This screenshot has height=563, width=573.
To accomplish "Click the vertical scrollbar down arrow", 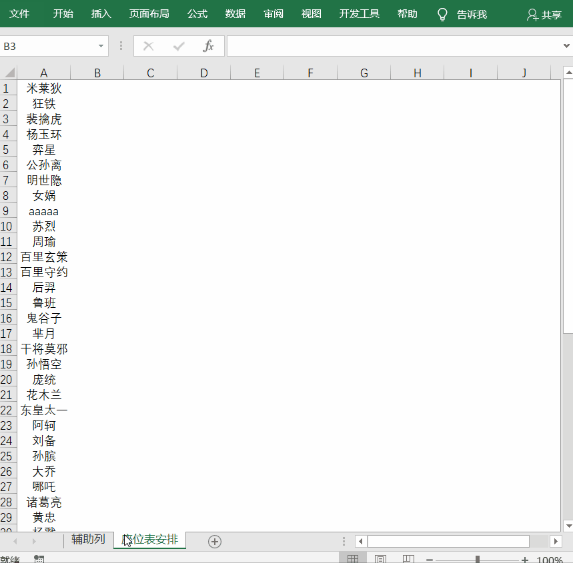I will [x=568, y=526].
